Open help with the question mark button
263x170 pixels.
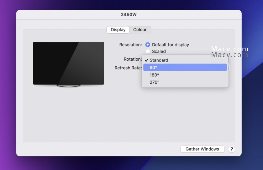point(231,149)
